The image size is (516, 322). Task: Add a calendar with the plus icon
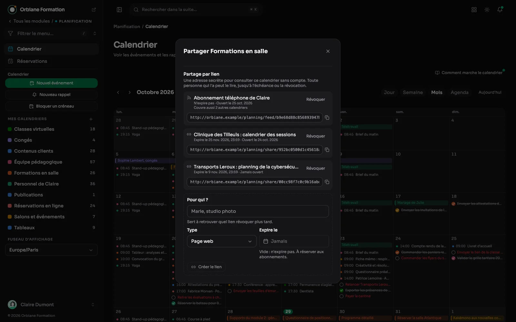pyautogui.click(x=91, y=119)
